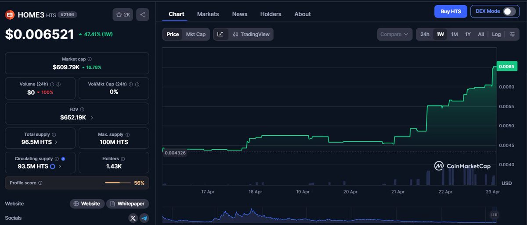Viewport: 527px width, 225px height.
Task: Open the X (Twitter) social icon
Action: [133, 218]
